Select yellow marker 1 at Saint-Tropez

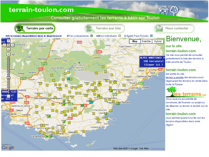click(x=106, y=118)
